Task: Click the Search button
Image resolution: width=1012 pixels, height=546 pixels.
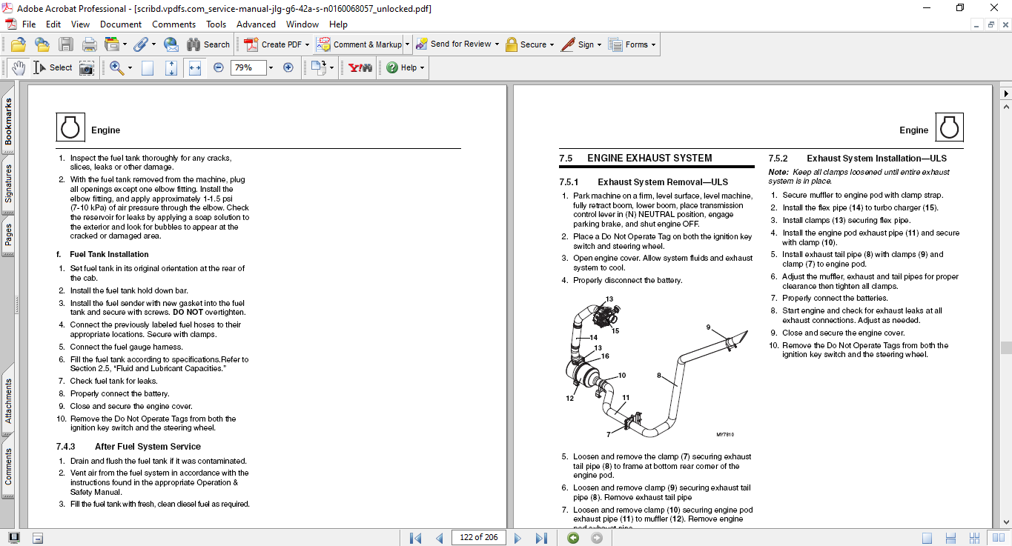Action: tap(208, 44)
